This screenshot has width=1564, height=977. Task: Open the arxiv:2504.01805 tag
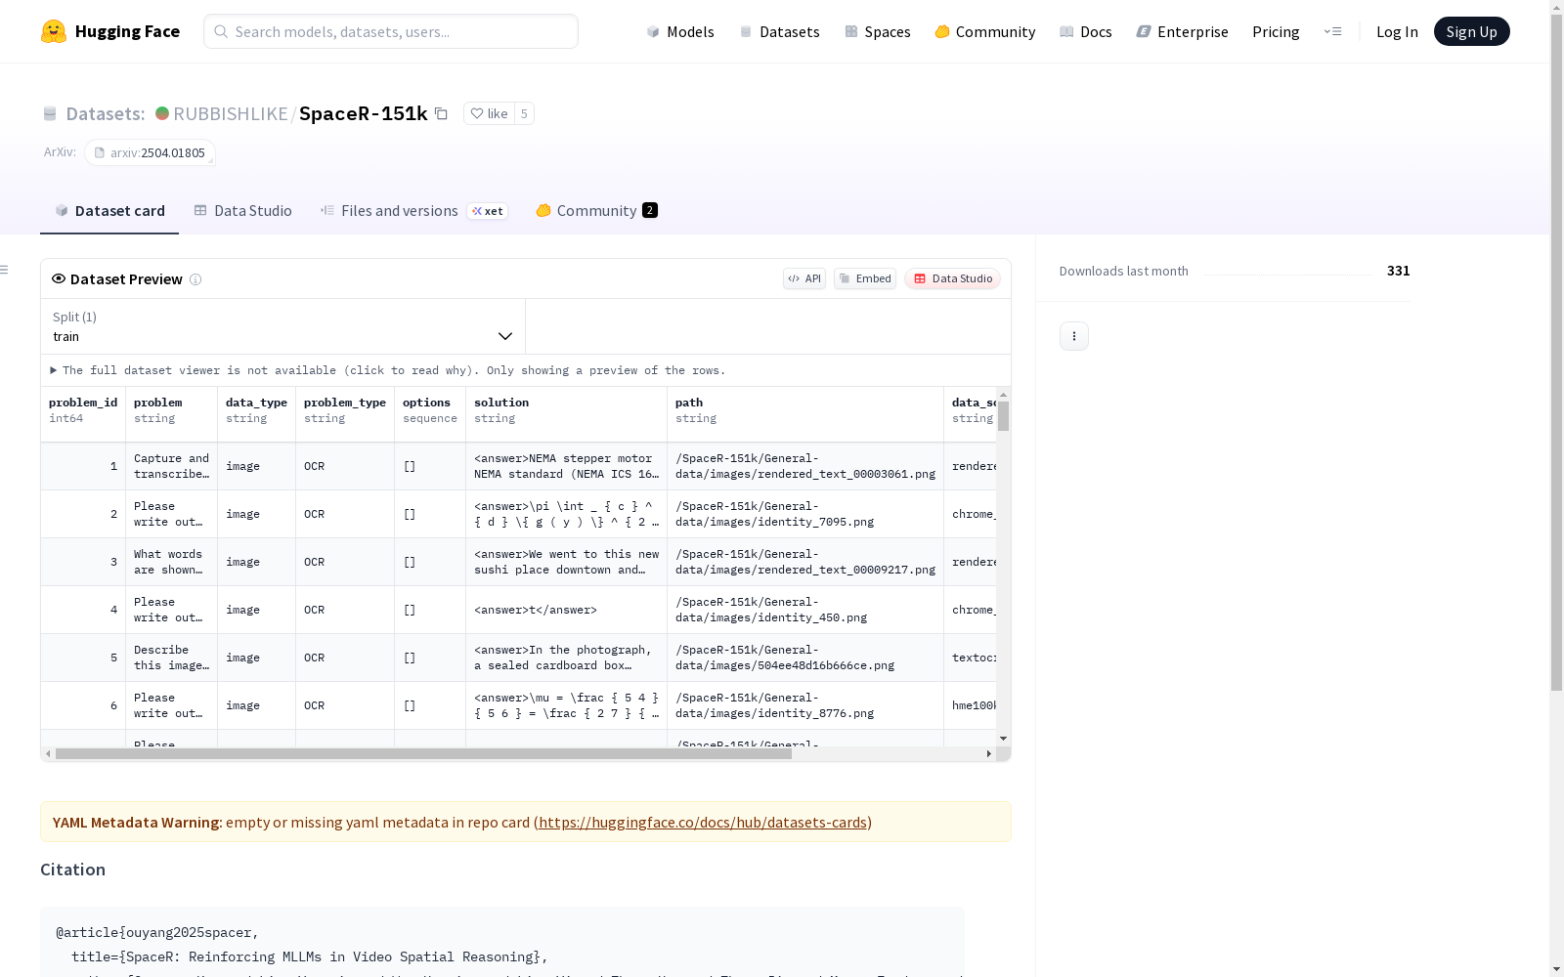click(150, 152)
